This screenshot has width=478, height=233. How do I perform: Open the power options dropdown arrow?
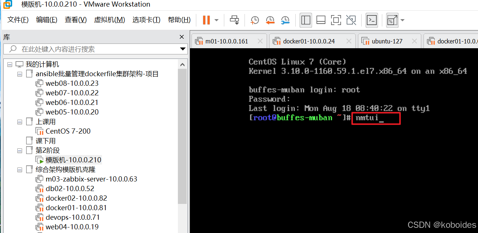click(217, 20)
